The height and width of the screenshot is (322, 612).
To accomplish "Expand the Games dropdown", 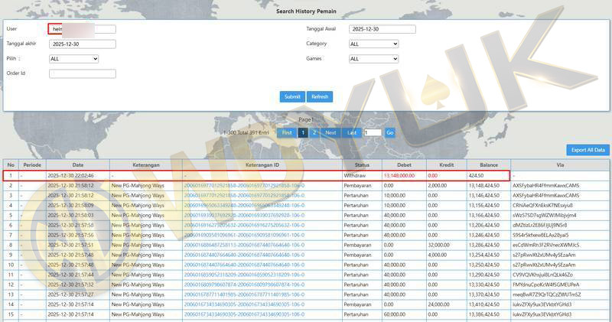I will pos(373,59).
